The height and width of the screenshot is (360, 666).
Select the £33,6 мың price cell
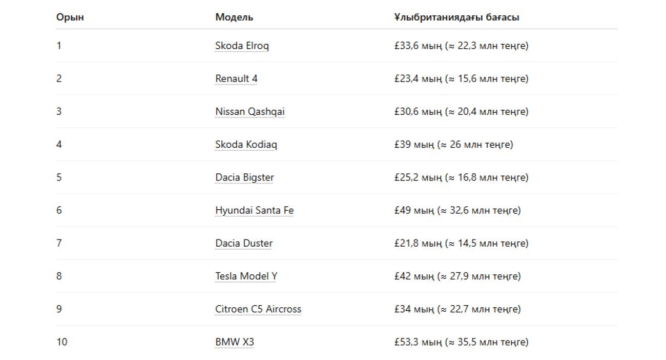click(x=461, y=46)
